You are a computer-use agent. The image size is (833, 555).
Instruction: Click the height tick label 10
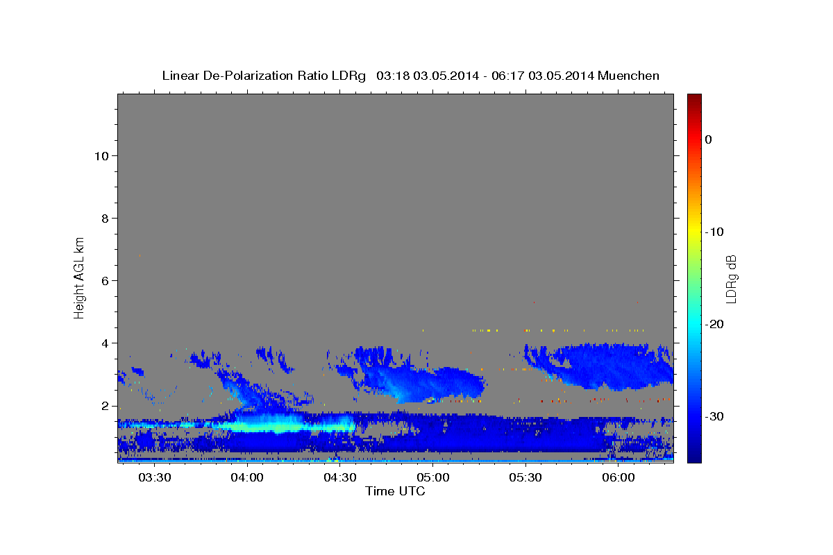101,156
